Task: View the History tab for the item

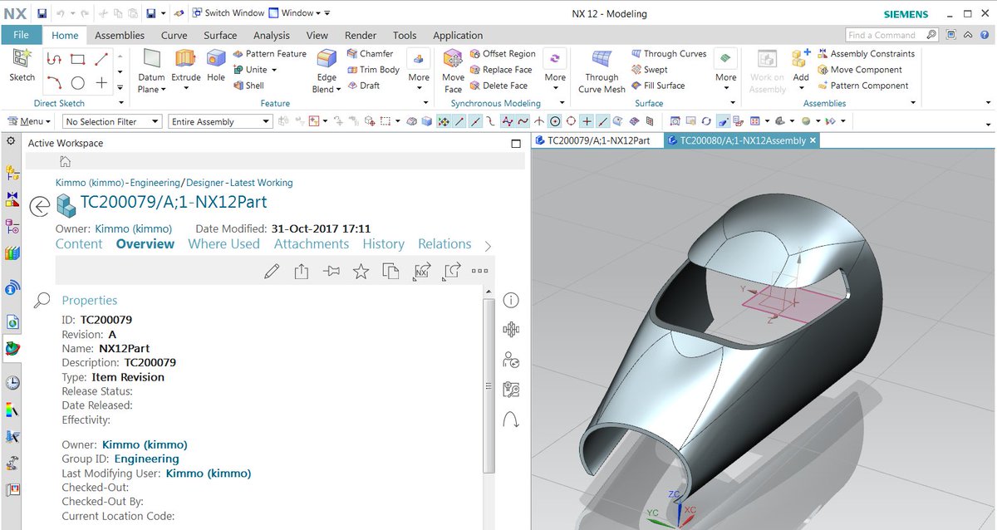Action: [383, 243]
